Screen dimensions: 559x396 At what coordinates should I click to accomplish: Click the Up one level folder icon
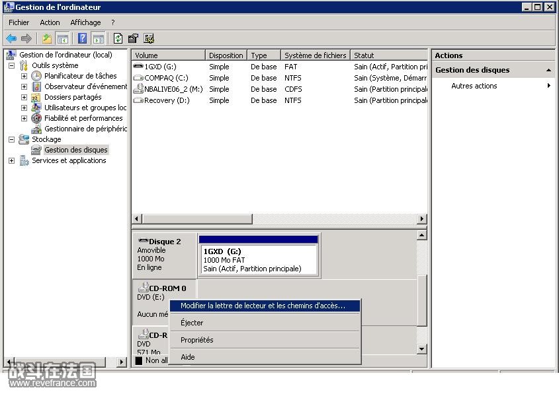coord(47,38)
